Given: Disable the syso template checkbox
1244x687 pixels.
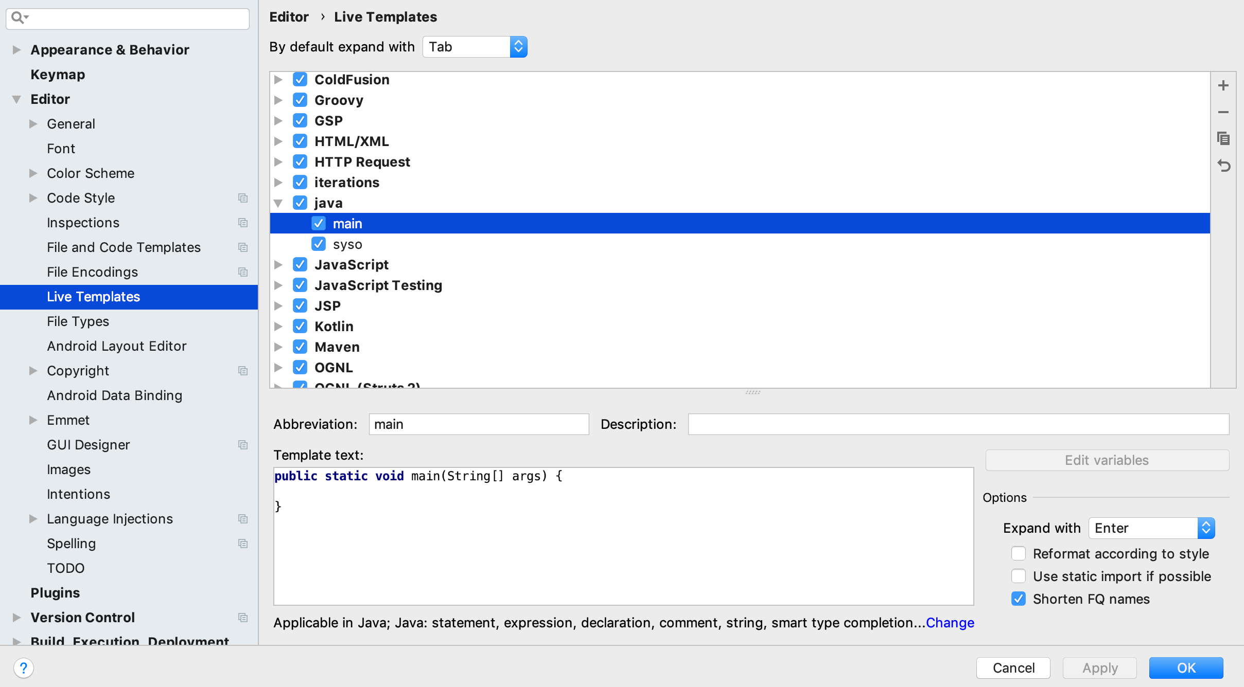Looking at the screenshot, I should click(319, 244).
